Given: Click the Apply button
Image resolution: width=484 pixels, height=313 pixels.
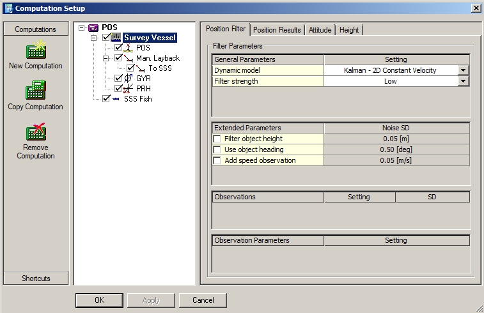Looking at the screenshot, I should click(x=151, y=300).
